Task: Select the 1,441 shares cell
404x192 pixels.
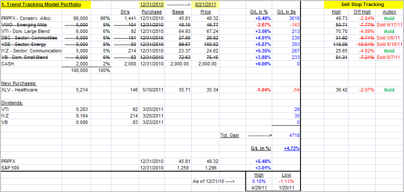Action: pyautogui.click(x=130, y=19)
